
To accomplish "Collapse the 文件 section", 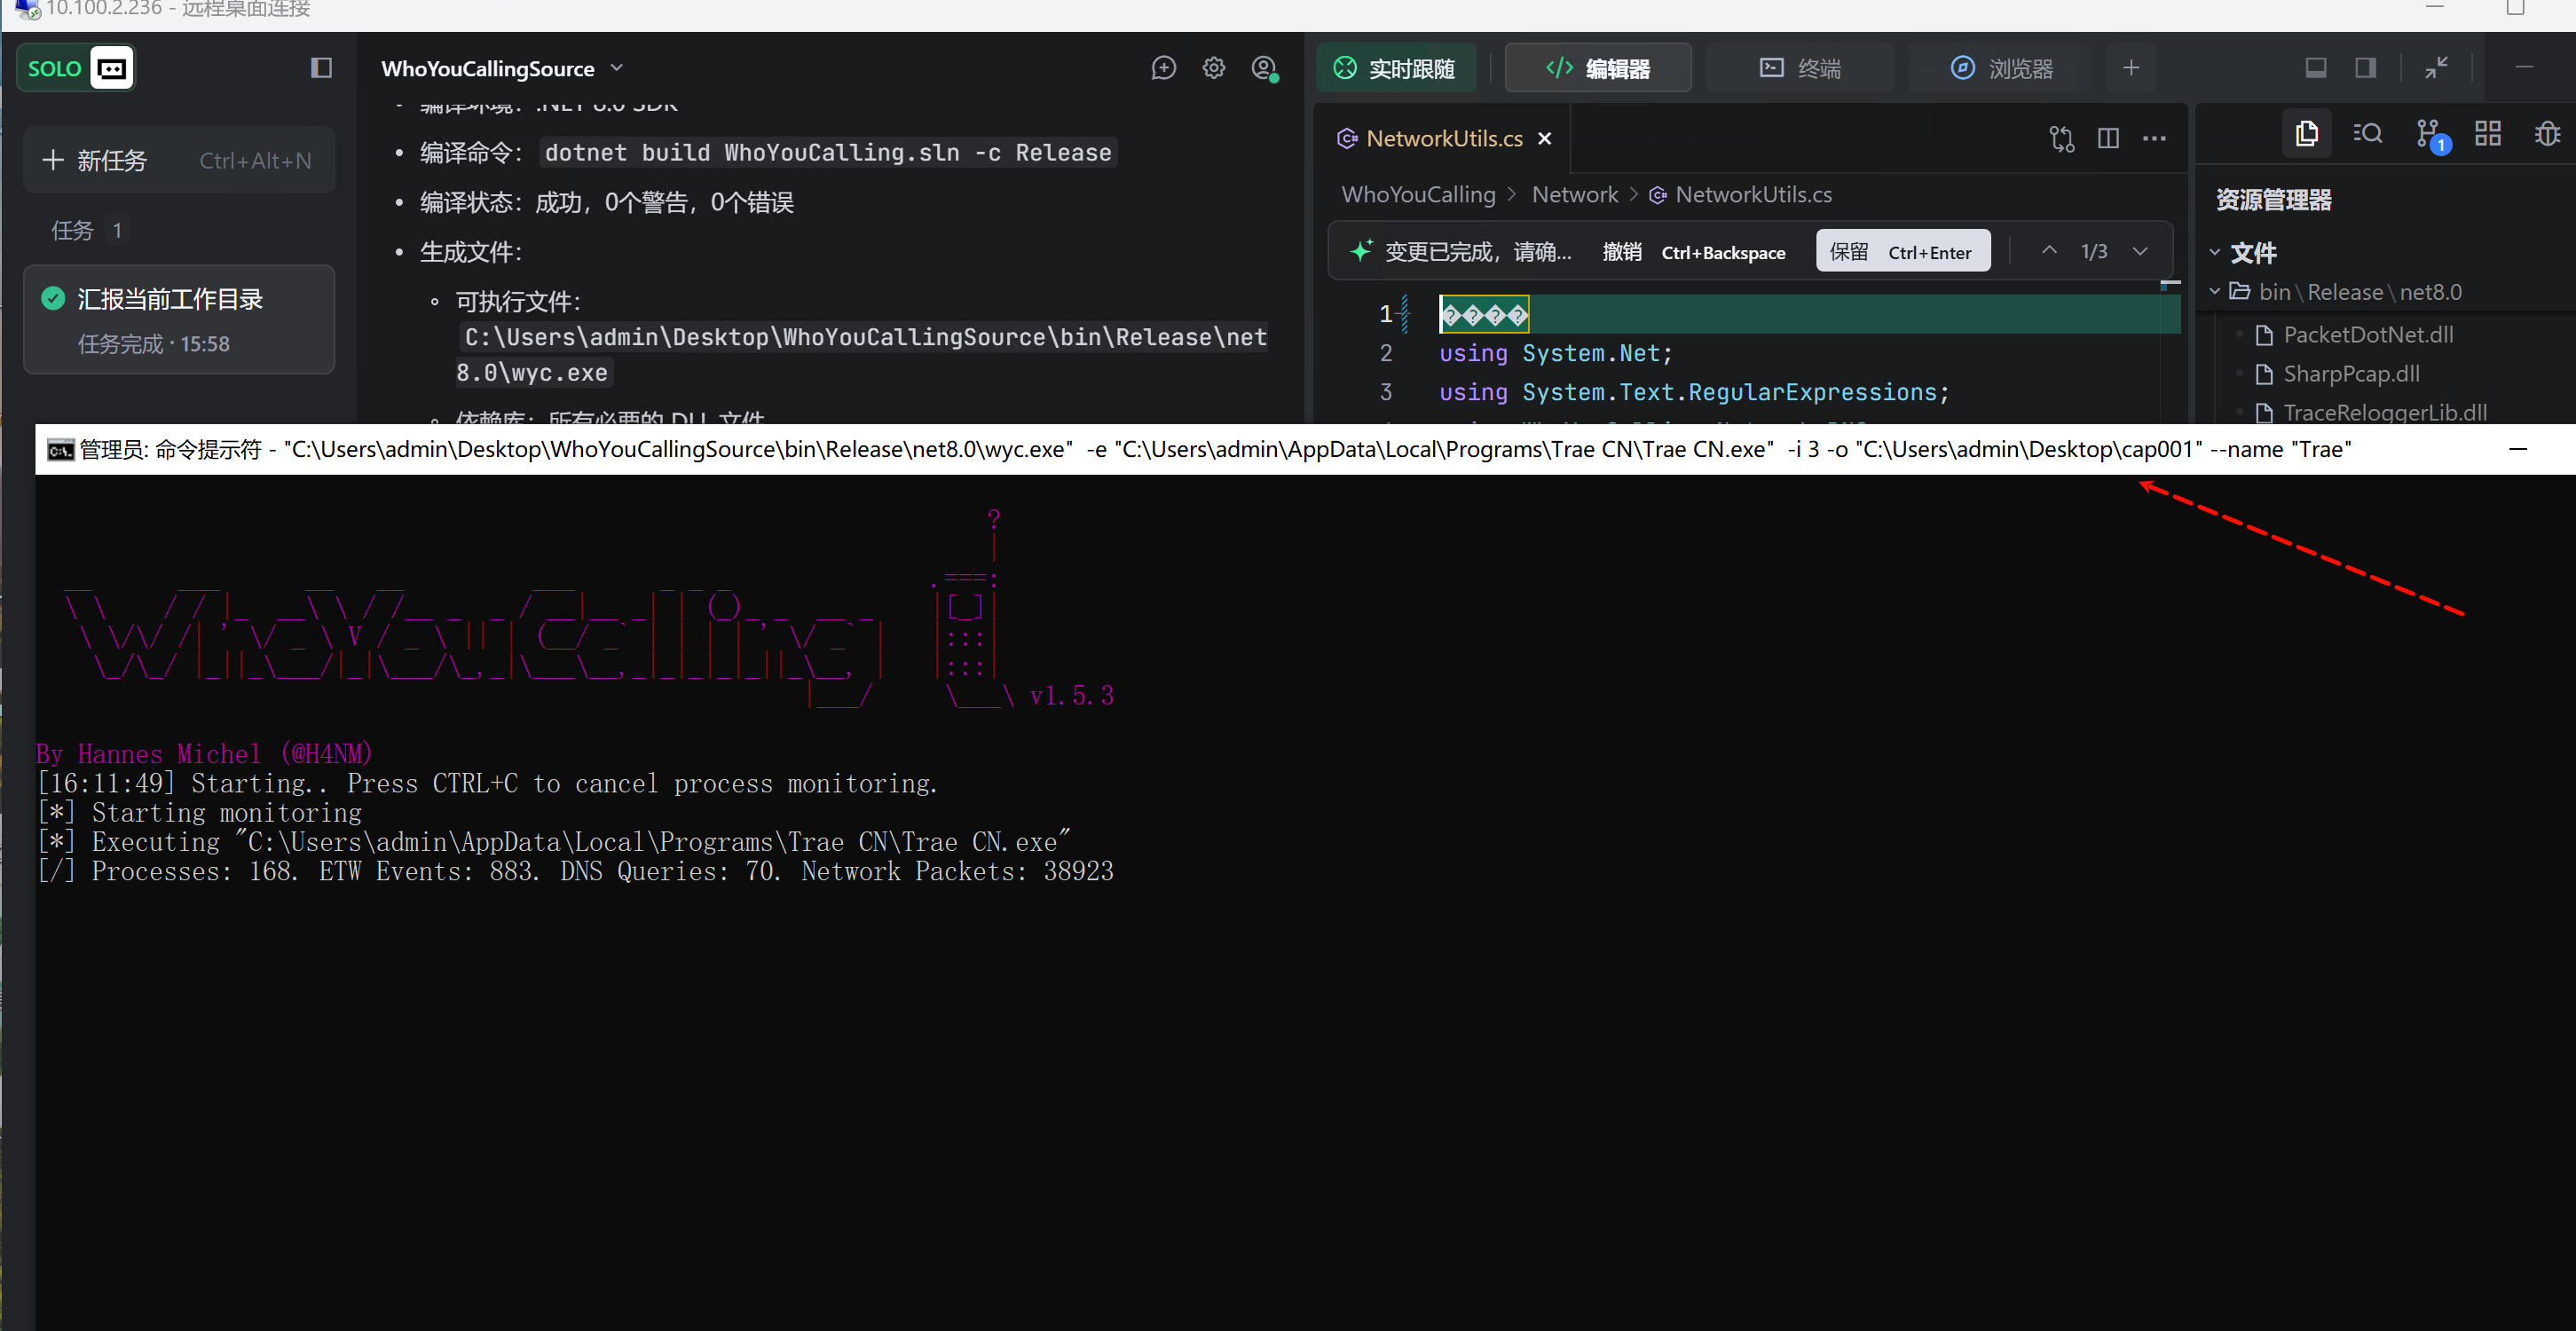I will click(2215, 252).
